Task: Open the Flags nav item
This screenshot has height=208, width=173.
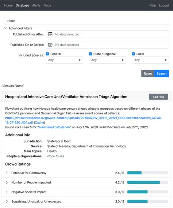Action: click(x=47, y=5)
